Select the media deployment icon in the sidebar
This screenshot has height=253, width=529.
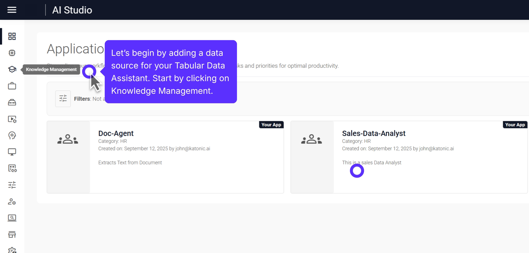pos(12,119)
